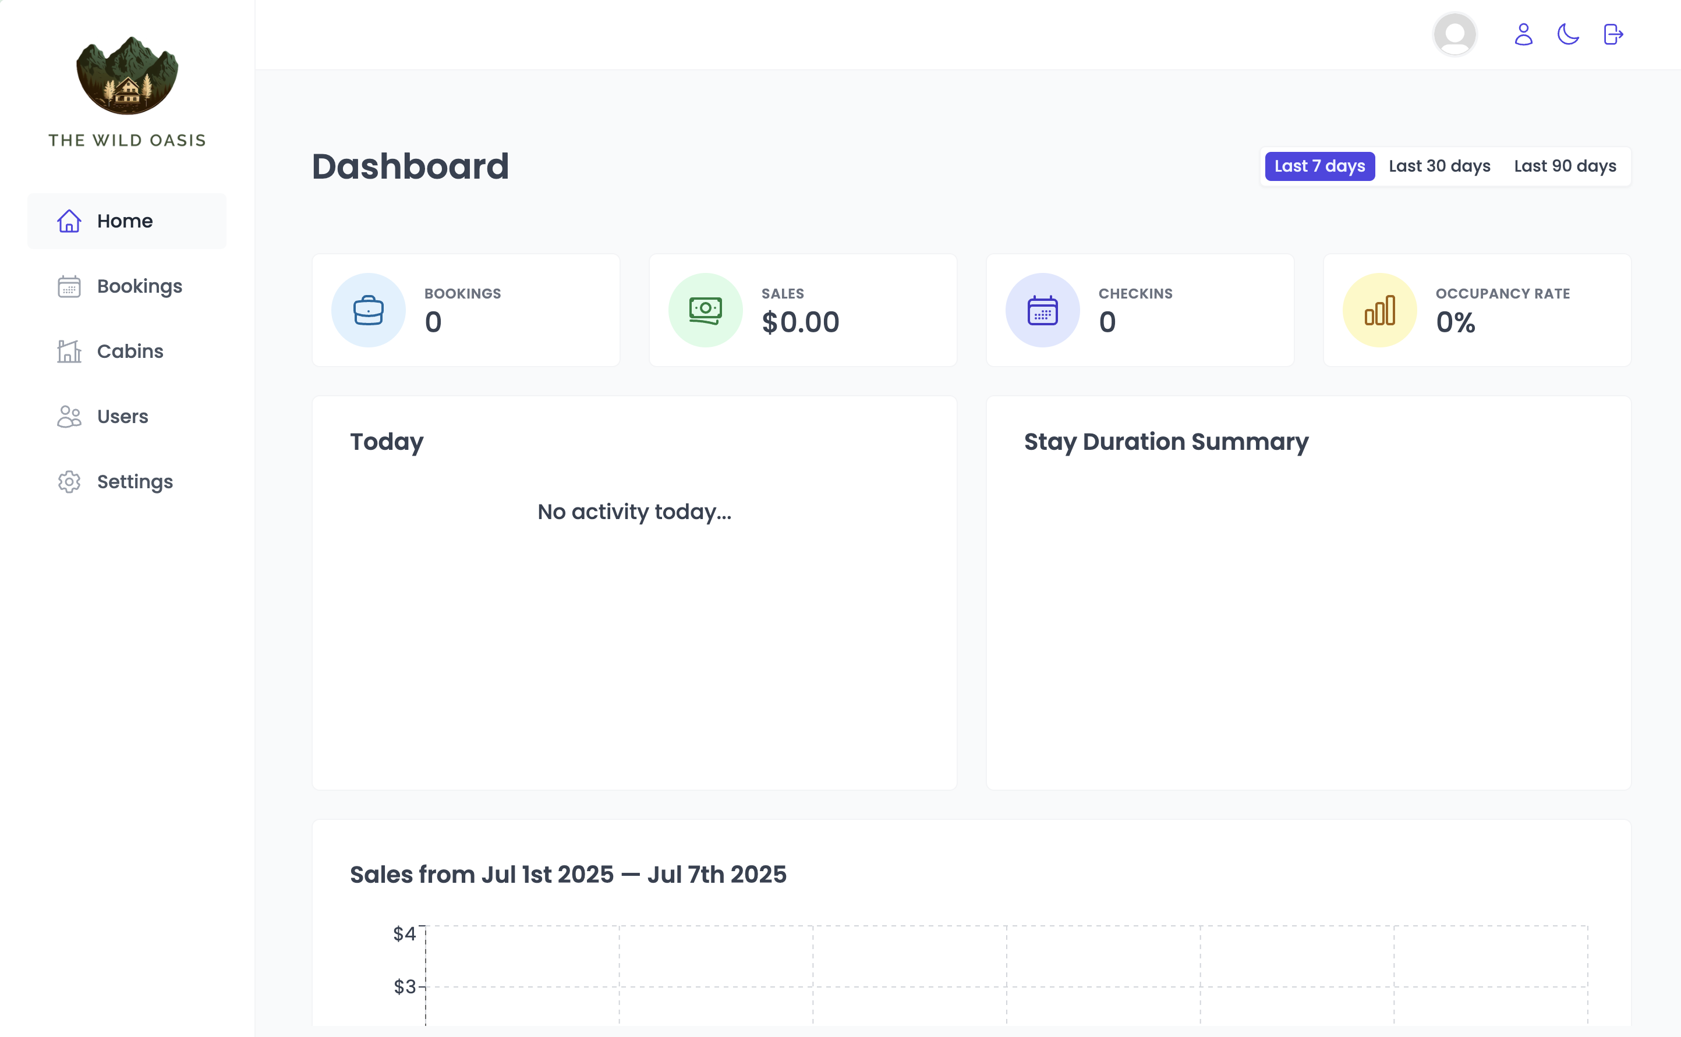Open Cabins page from sidebar

[x=127, y=351]
